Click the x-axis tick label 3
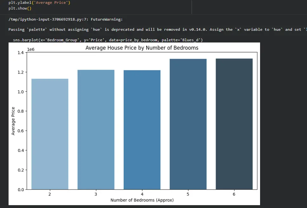307x208 pixels. click(96, 194)
